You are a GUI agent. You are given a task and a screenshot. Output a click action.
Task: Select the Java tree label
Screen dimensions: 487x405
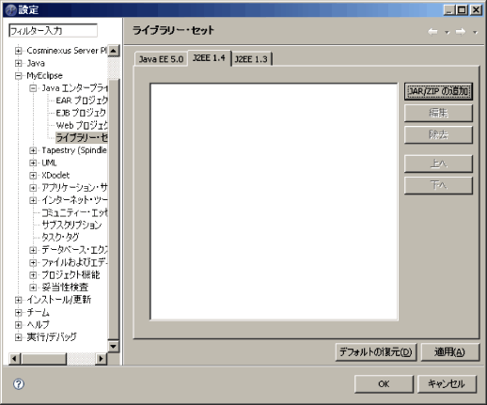(x=36, y=63)
